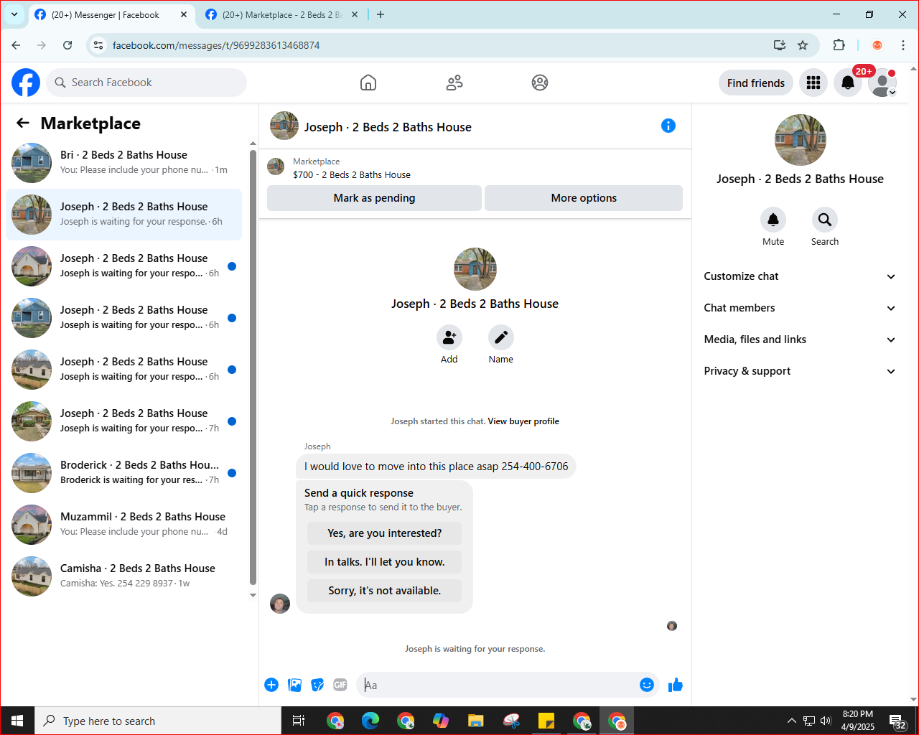Viewport: 919px width, 735px height.
Task: Attach a photo using the image icon
Action: [x=294, y=685]
